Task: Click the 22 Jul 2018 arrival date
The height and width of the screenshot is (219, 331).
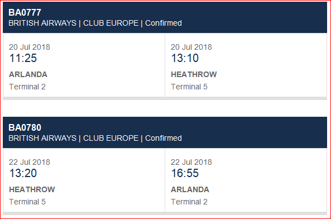Action: [x=191, y=162]
